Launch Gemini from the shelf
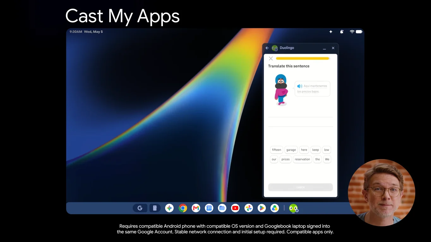 click(170, 208)
